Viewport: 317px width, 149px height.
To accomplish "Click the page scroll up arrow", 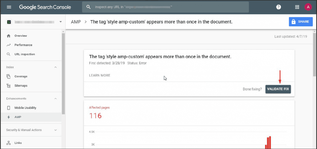I will 315,32.
